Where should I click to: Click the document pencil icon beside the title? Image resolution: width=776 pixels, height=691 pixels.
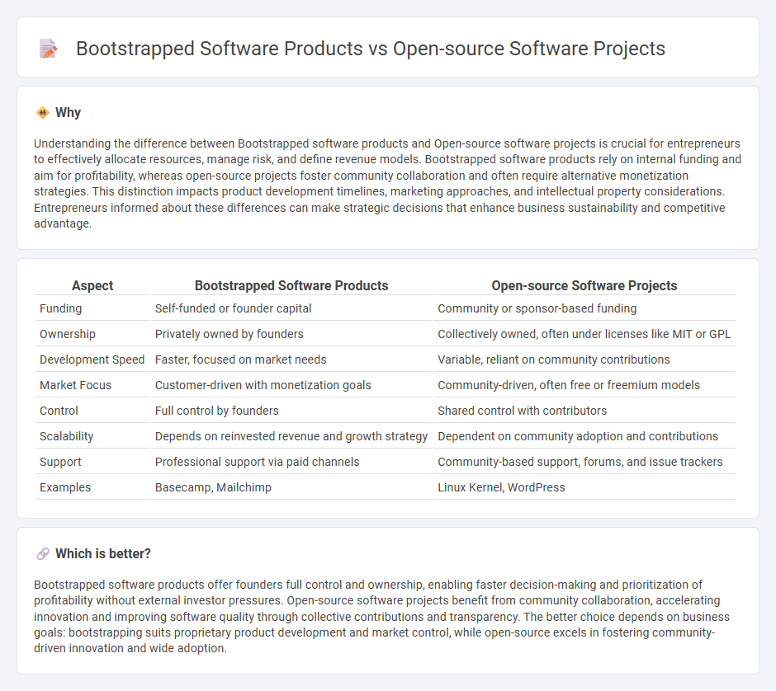[x=48, y=49]
